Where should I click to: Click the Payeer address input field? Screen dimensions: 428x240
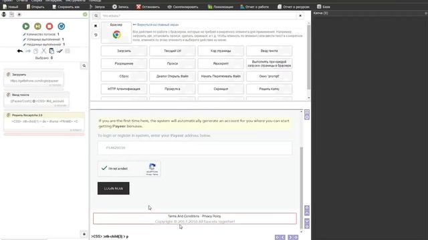point(195,148)
